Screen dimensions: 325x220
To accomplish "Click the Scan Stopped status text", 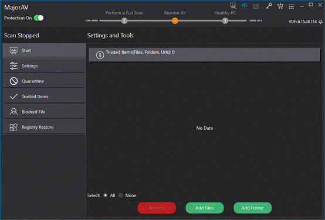I will [22, 35].
